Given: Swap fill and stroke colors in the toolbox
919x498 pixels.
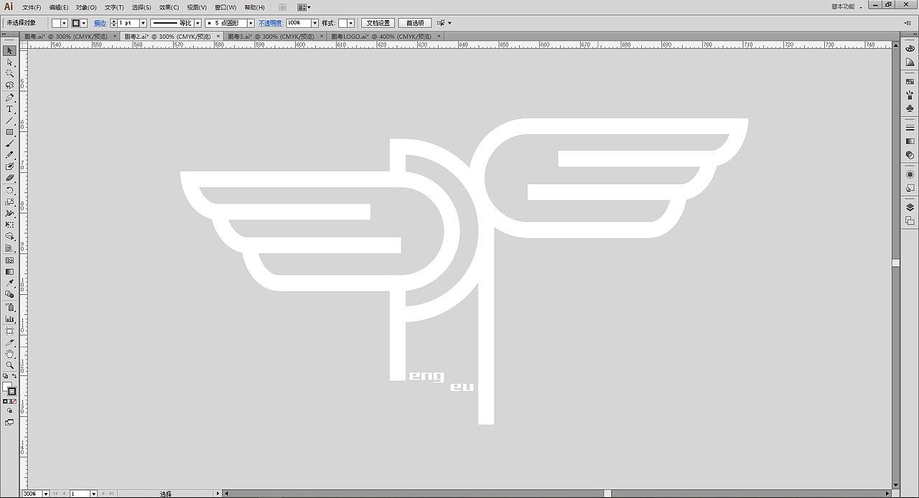Looking at the screenshot, I should click(x=14, y=376).
